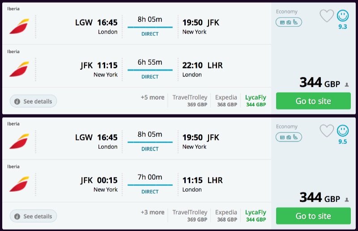Favorite the first flight with heart icon
The image size is (358, 231).
tap(327, 16)
